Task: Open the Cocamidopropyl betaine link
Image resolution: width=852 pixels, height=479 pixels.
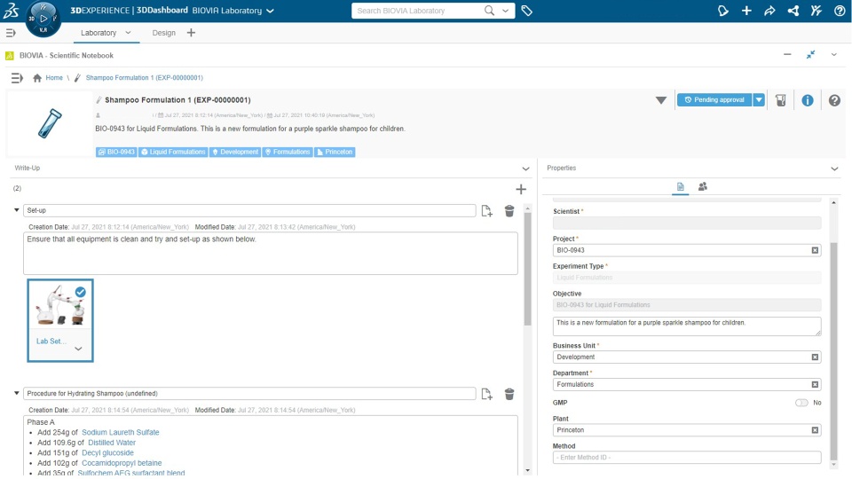Action: [122, 463]
